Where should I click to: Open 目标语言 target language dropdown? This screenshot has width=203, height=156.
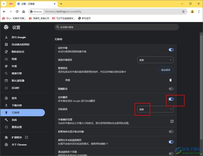point(155,109)
